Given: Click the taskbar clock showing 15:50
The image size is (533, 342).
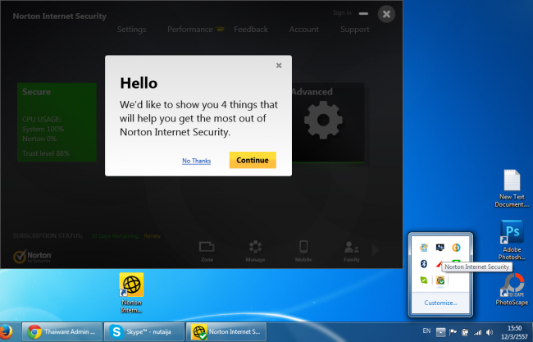Looking at the screenshot, I should pos(514,332).
